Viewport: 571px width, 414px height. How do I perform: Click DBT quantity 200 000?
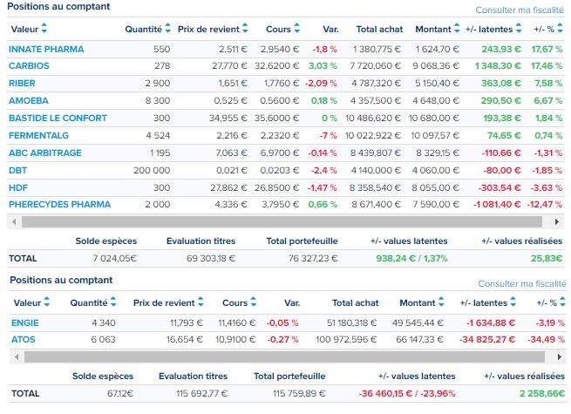[x=152, y=171]
